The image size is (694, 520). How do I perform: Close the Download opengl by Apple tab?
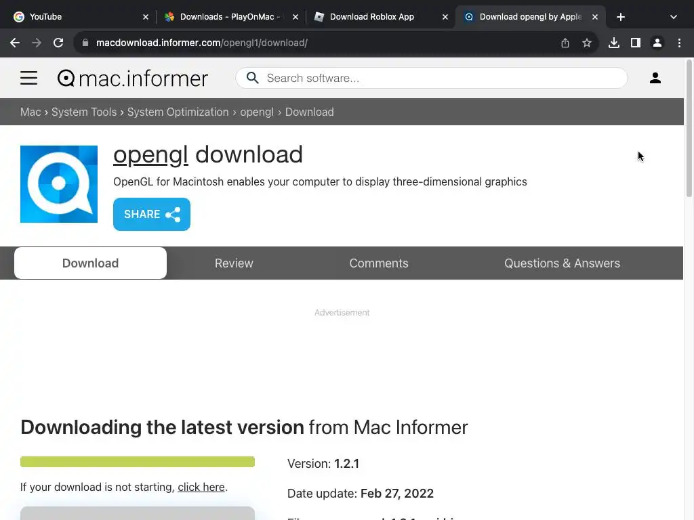595,17
